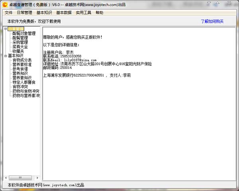Screen dimensions: 239x191
Task: Open the 实用工具 menu
Action: [x=83, y=12]
